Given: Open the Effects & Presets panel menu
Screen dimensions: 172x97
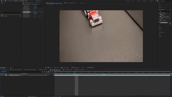Looking at the screenshot, I should coord(170,9).
